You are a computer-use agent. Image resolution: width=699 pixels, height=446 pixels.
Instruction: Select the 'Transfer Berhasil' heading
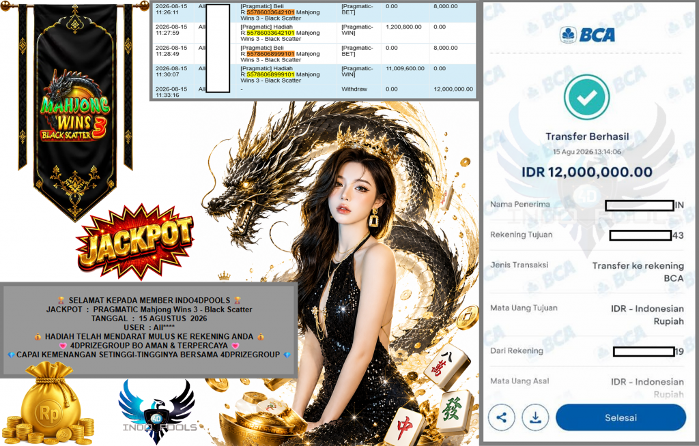[x=587, y=136]
